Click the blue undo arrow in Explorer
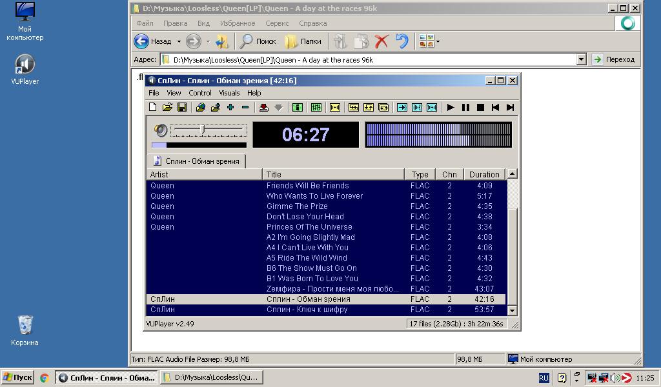Image resolution: width=661 pixels, height=387 pixels. click(x=402, y=41)
